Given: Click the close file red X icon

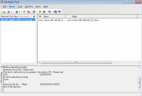Looking at the screenshot, I should coord(8,12).
